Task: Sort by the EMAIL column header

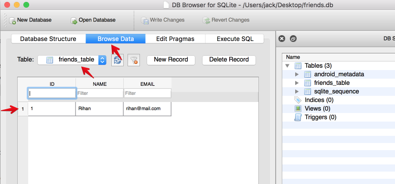Action: coord(148,84)
